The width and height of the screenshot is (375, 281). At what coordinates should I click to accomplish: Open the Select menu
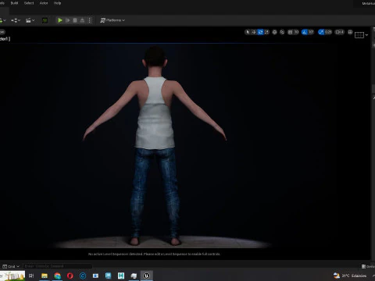[x=29, y=3]
